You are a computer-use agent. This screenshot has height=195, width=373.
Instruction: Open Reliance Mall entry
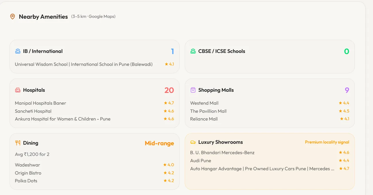204,119
